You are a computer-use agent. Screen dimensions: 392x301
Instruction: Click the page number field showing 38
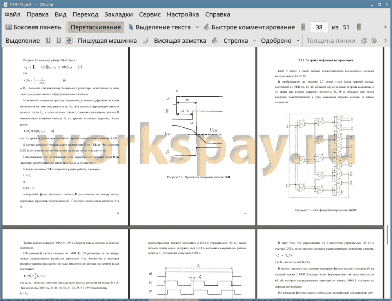(x=319, y=27)
